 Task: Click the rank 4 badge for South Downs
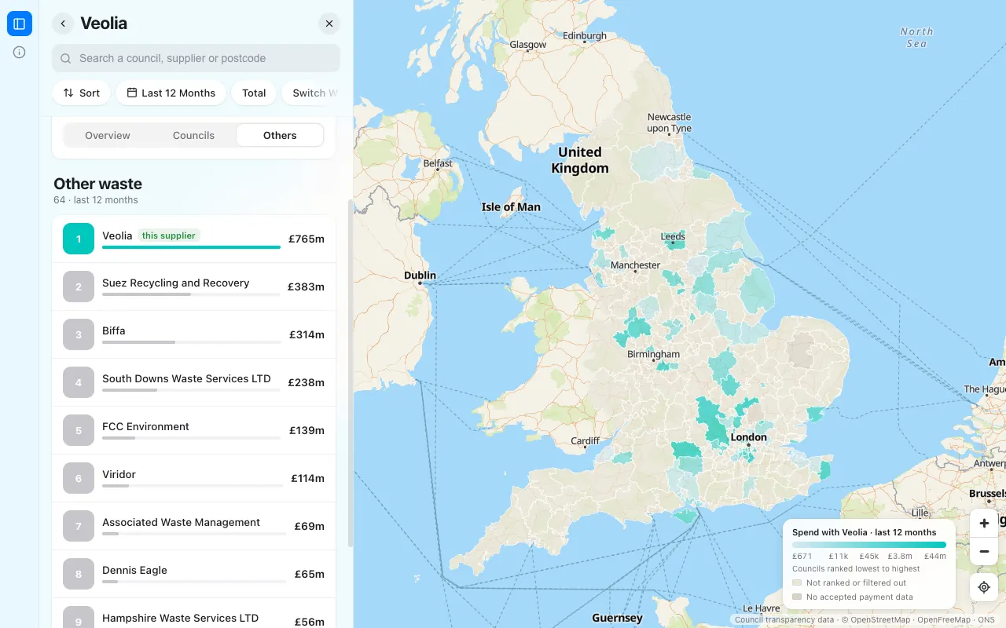pyautogui.click(x=79, y=382)
